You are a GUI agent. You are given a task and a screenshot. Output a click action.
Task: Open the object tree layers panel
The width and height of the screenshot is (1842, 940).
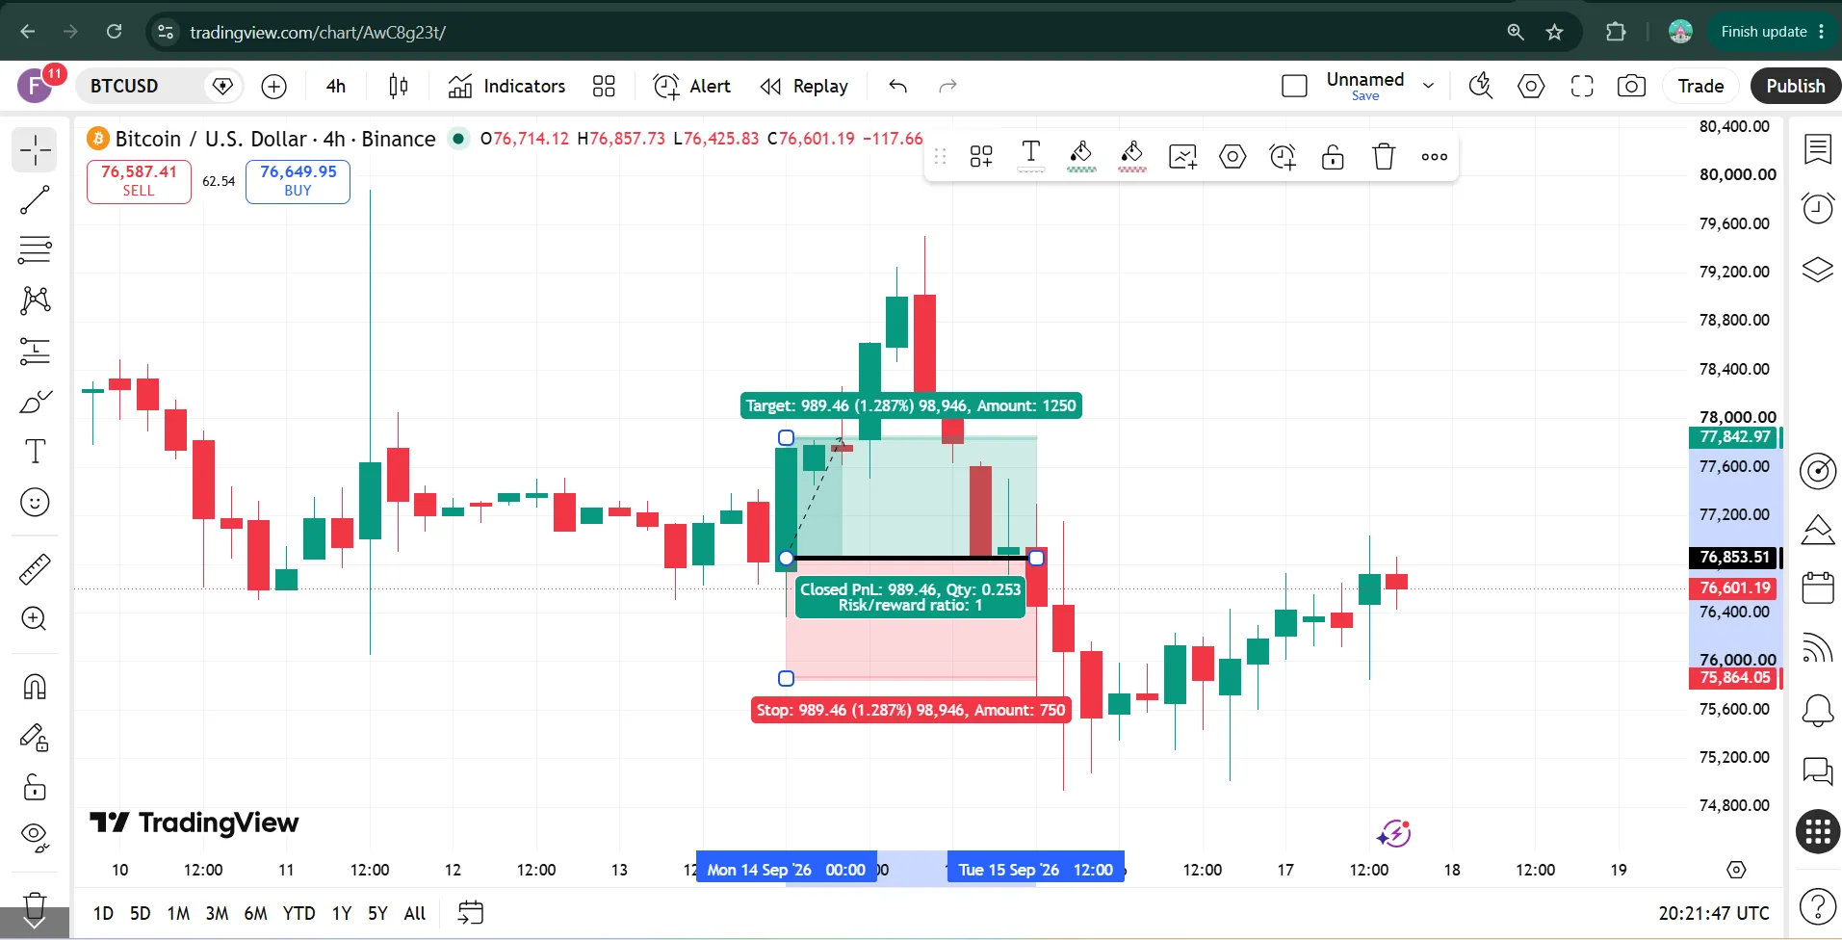tap(1818, 270)
